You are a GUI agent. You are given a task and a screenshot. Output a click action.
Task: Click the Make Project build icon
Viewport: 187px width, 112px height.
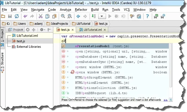point(93,16)
